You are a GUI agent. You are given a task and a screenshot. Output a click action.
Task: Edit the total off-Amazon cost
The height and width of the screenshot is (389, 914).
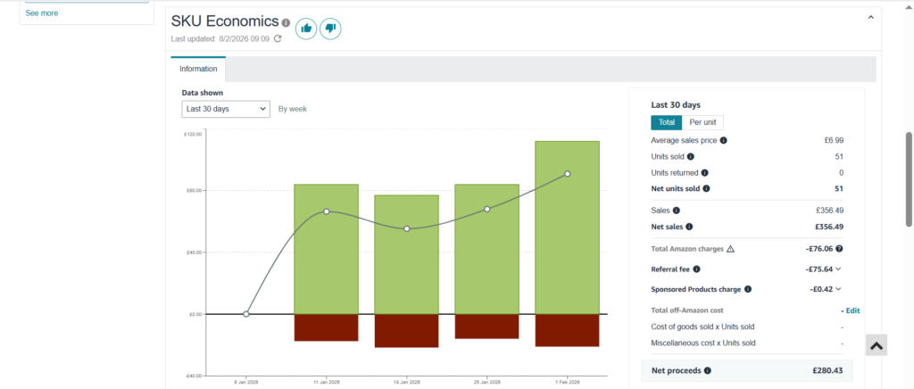click(x=852, y=310)
